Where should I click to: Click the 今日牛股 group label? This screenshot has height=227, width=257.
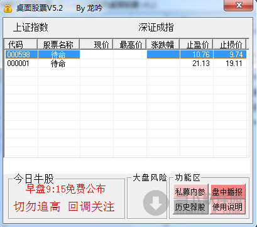click(34, 179)
